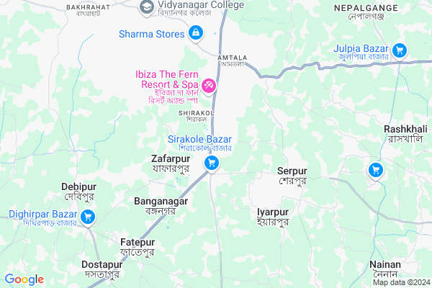Click the Map data ©2024 attribution
The image size is (432, 288).
click(x=402, y=282)
